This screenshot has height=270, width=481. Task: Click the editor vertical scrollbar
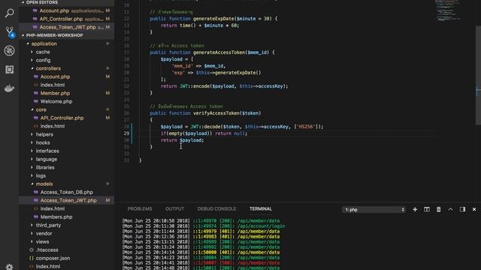click(x=478, y=75)
